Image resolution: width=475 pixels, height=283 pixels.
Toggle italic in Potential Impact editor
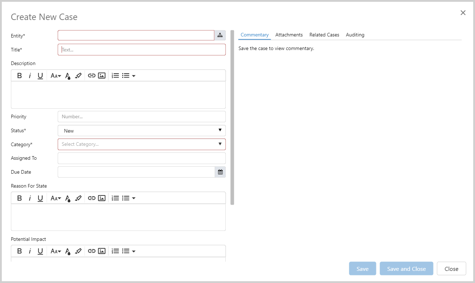(30, 251)
